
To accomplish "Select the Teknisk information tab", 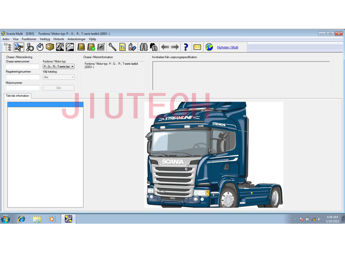I will pyautogui.click(x=17, y=96).
